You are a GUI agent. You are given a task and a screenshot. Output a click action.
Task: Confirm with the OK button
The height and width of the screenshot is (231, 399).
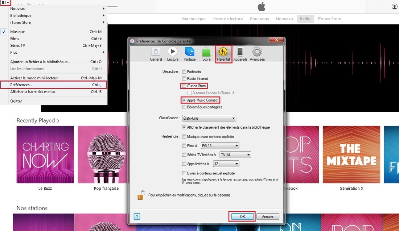(242, 216)
